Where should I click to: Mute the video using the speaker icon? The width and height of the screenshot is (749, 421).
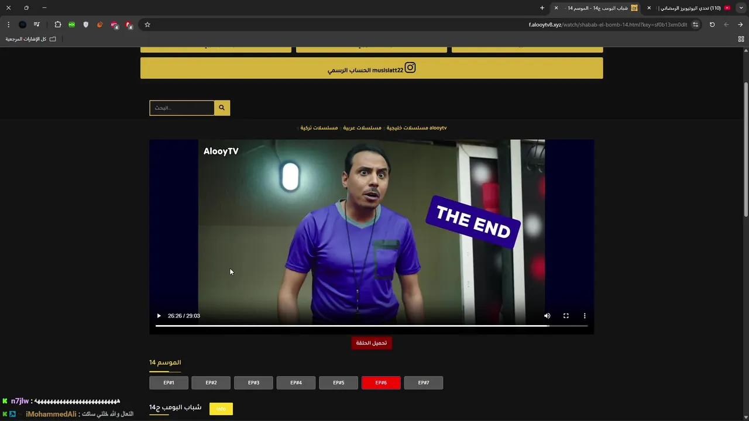click(547, 316)
